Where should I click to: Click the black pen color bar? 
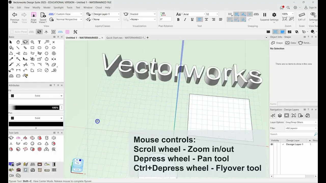(x=36, y=124)
